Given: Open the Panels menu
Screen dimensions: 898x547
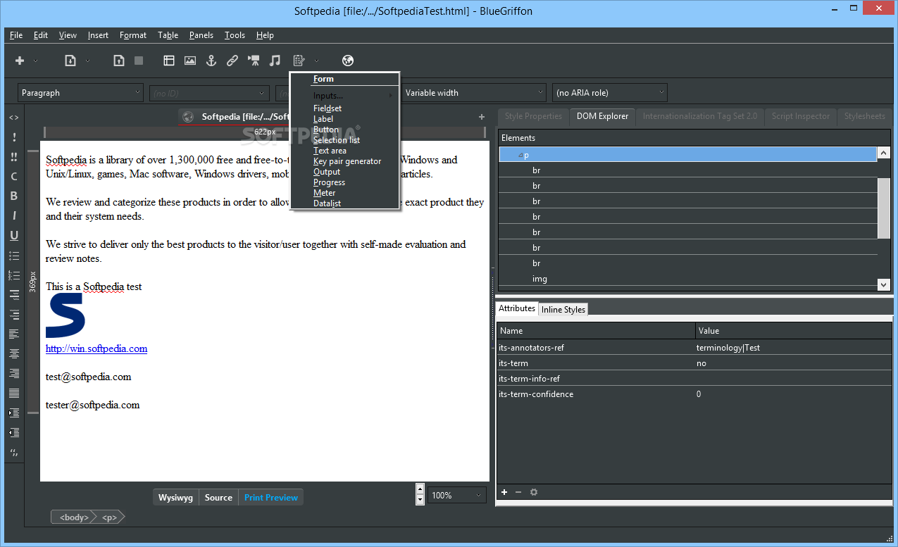Looking at the screenshot, I should pos(201,35).
